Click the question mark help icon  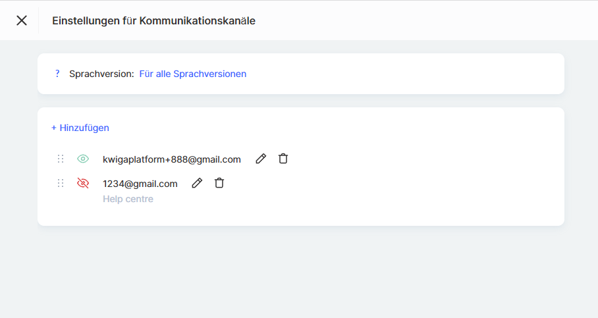click(57, 74)
